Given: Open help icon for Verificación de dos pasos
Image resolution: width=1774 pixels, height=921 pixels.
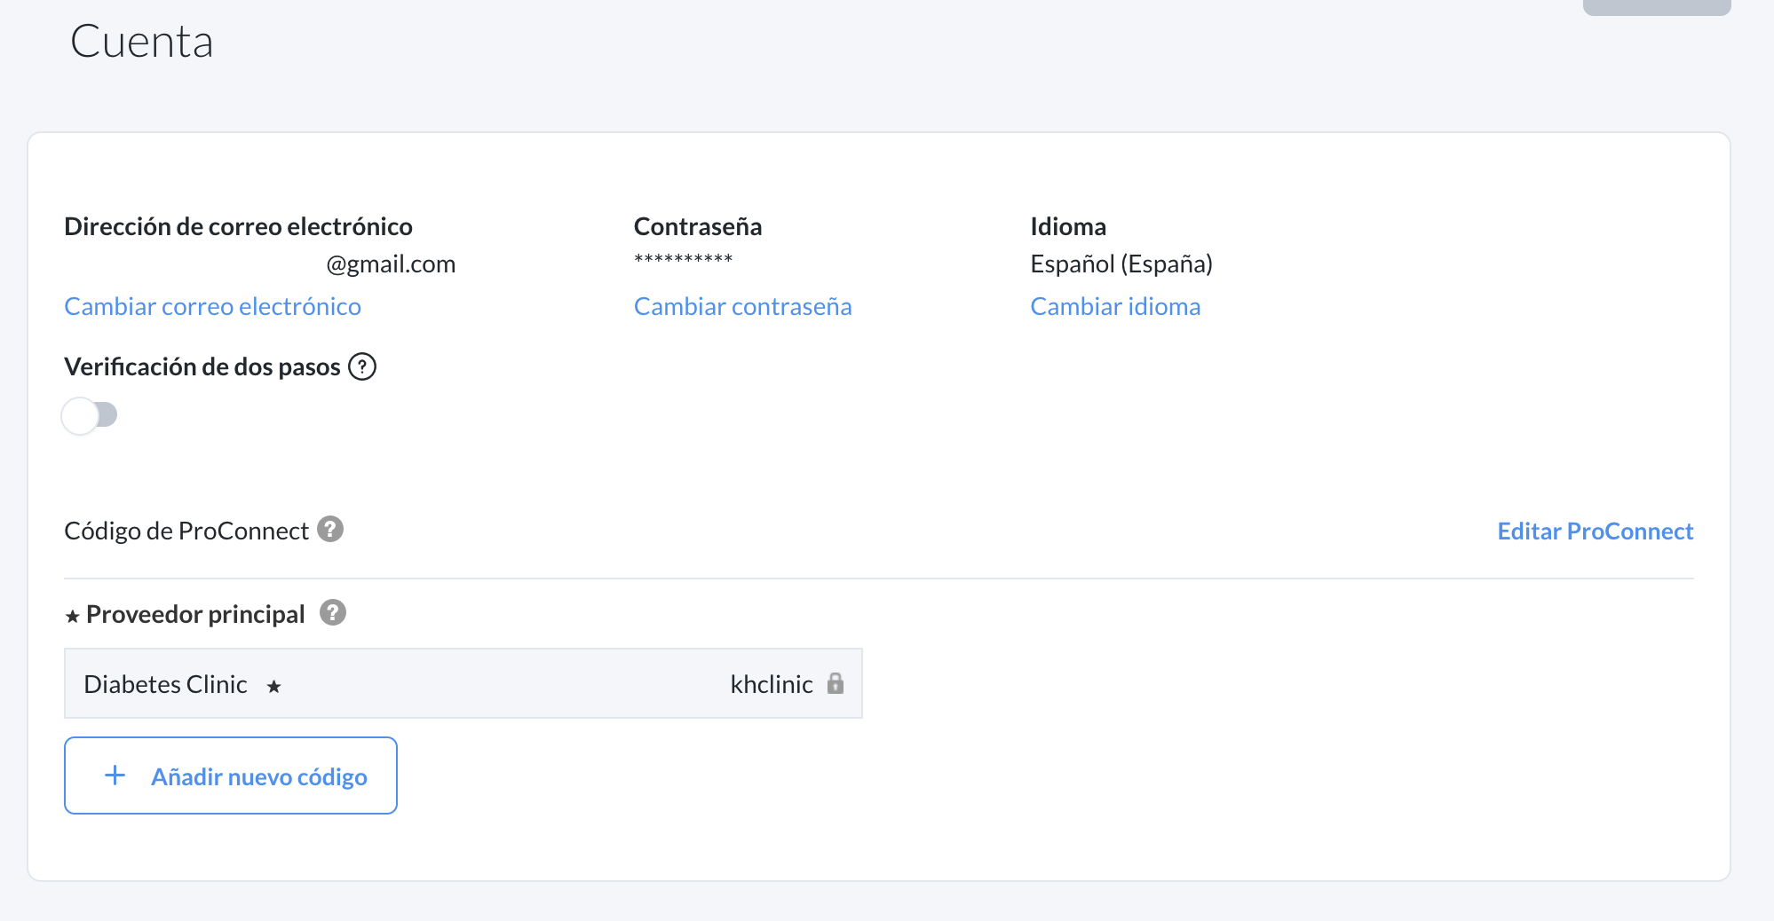Looking at the screenshot, I should pos(362,366).
